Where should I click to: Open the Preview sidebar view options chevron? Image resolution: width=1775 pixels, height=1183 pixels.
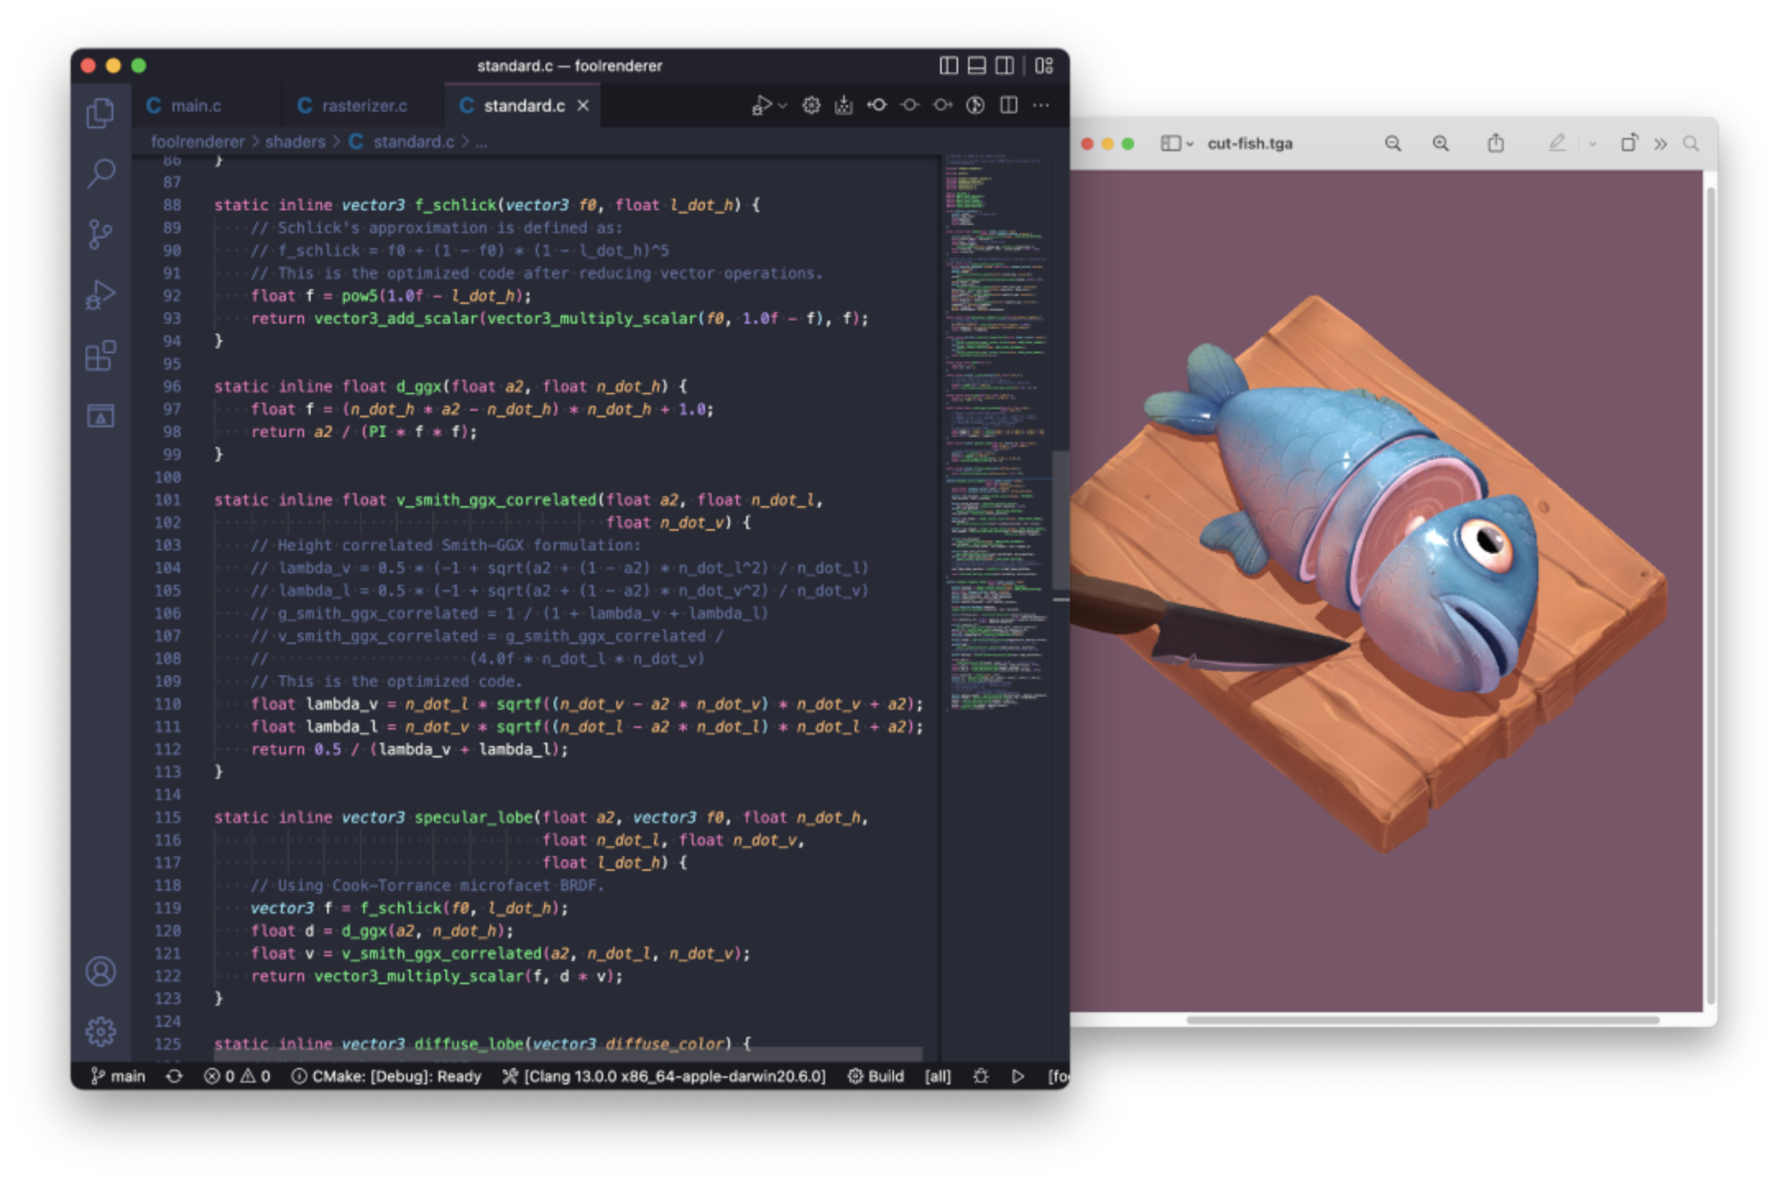pyautogui.click(x=1189, y=144)
